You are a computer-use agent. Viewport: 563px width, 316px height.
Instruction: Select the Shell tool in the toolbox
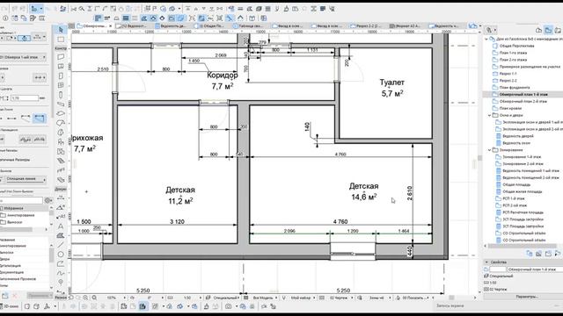pos(61,133)
